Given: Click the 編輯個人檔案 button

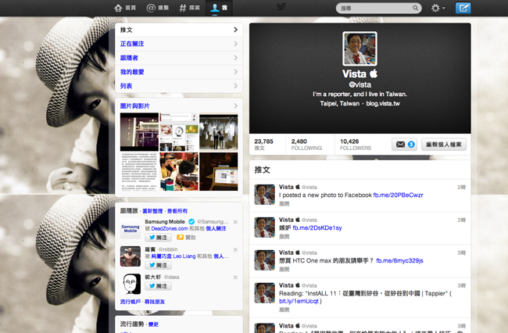Looking at the screenshot, I should click(x=444, y=145).
